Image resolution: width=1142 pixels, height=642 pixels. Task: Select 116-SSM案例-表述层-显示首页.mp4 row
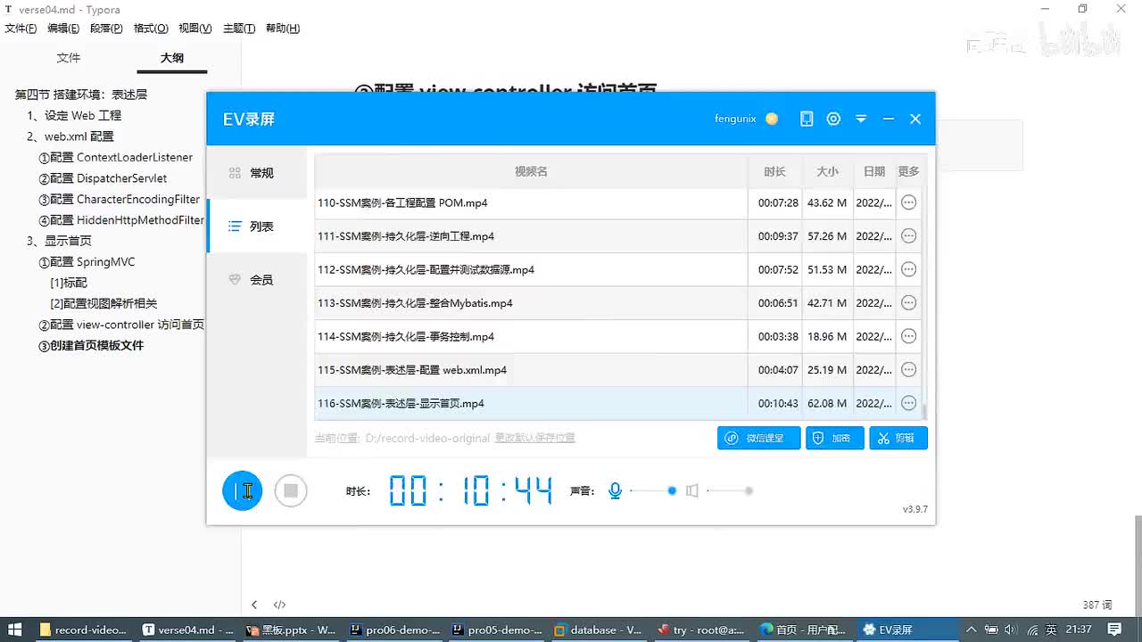coord(617,403)
